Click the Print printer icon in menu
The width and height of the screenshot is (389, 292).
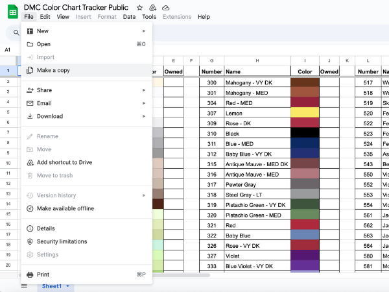tap(30, 274)
